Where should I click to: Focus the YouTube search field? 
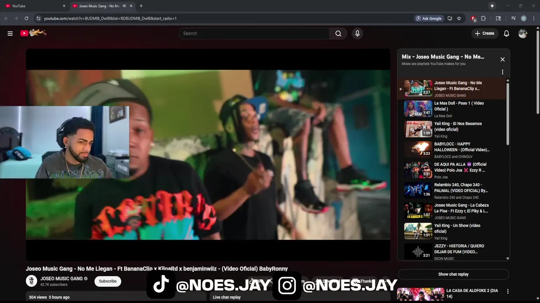click(254, 33)
